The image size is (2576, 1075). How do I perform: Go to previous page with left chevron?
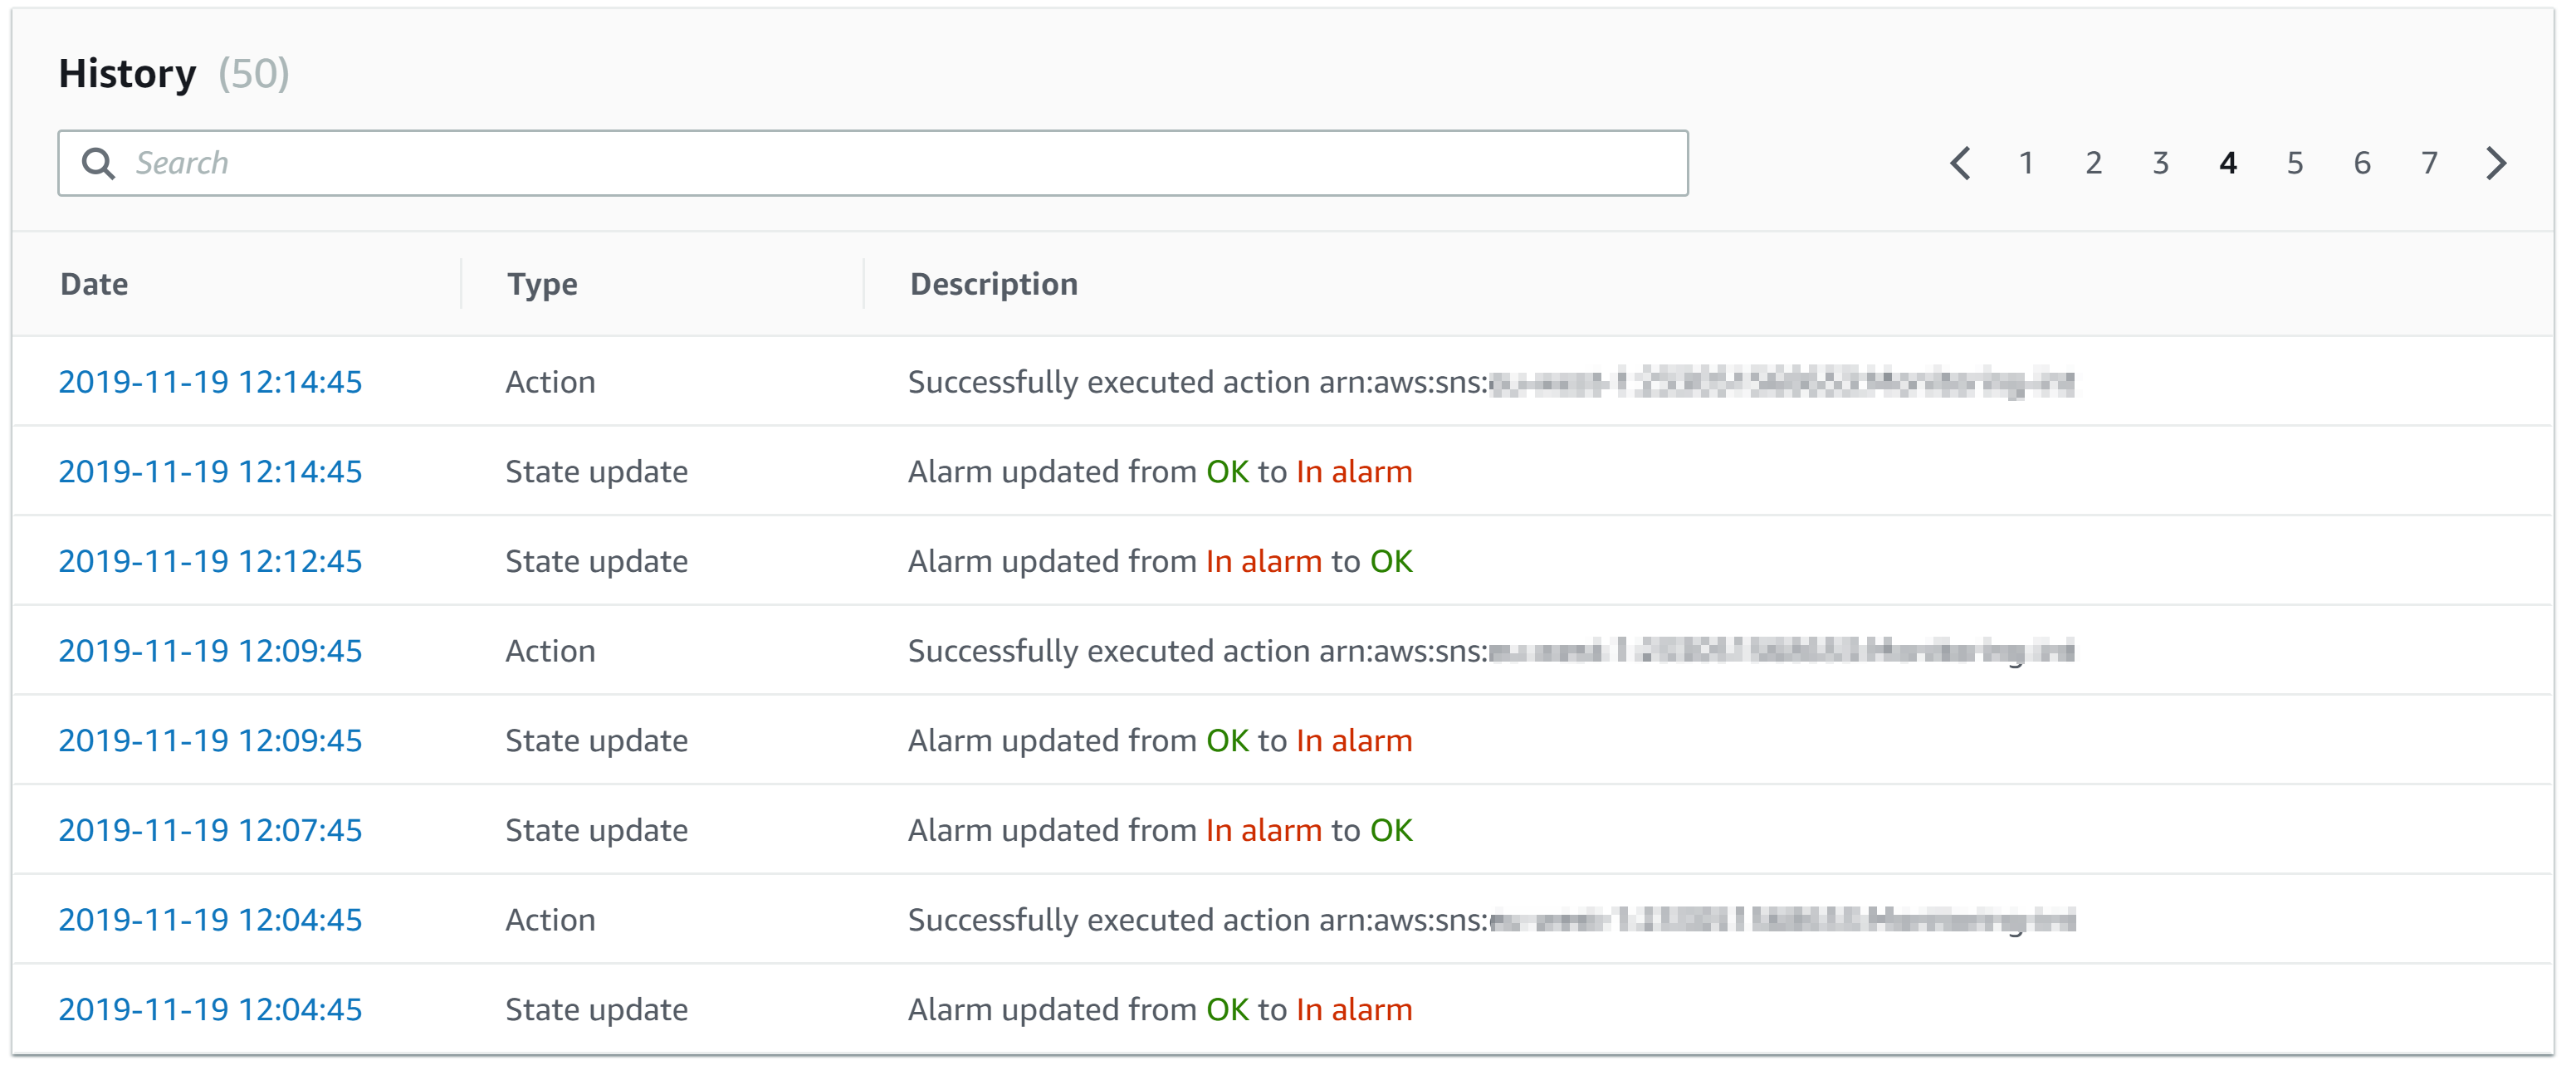(x=1960, y=163)
